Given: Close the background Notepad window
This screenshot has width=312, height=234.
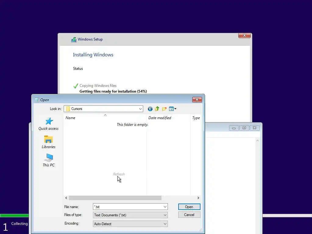Looking at the screenshot, I should tap(254, 128).
